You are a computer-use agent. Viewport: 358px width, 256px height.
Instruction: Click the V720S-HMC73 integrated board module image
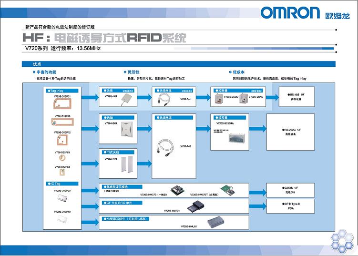(x=178, y=190)
